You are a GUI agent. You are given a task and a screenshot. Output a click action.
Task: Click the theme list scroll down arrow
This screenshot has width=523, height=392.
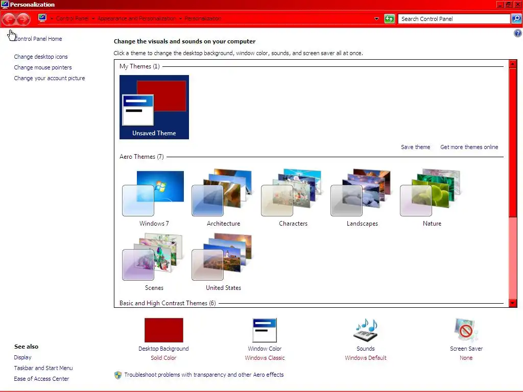[513, 303]
